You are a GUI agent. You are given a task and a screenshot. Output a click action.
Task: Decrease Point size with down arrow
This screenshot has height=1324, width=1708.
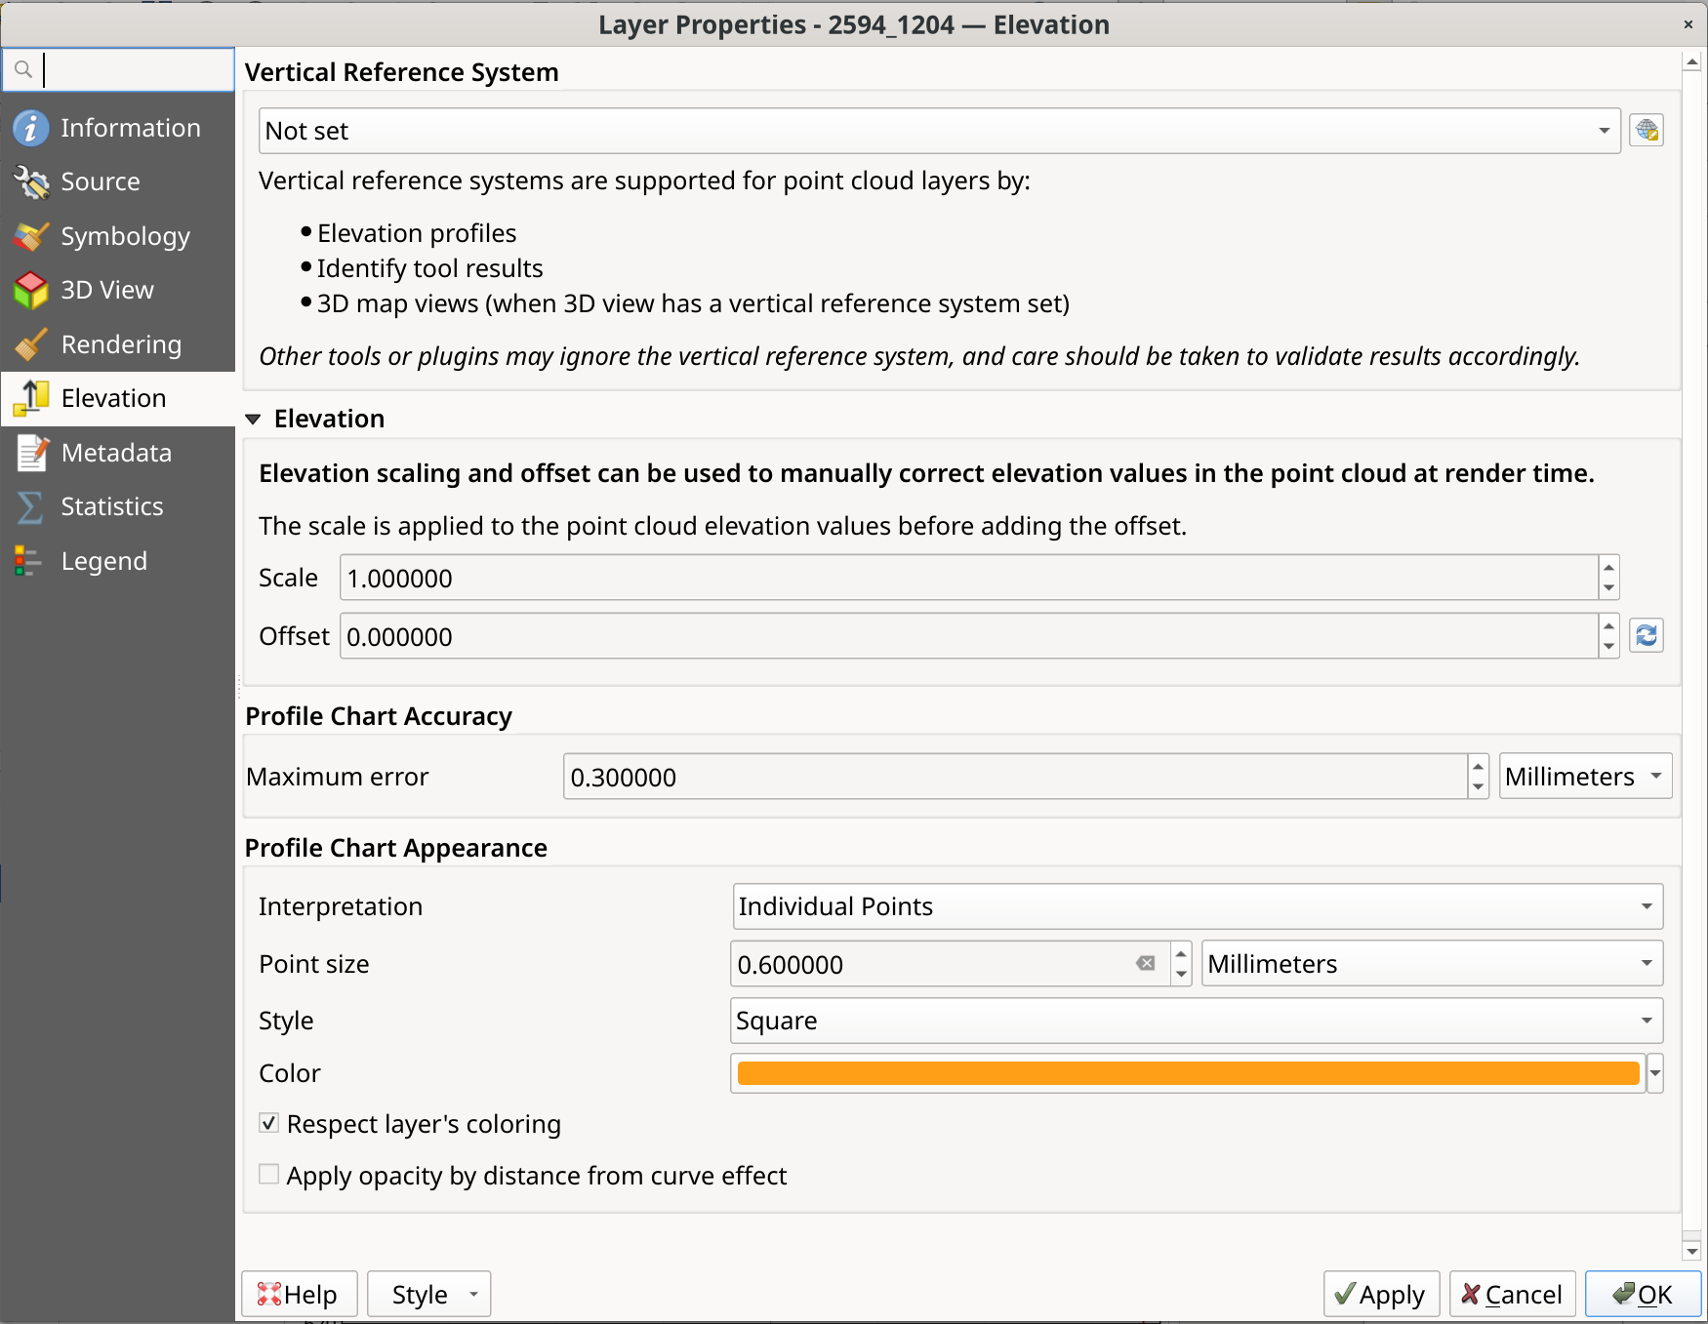[x=1181, y=975]
